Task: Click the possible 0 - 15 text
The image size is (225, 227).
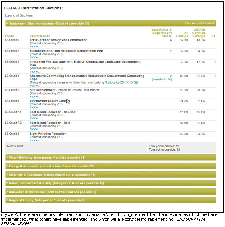Action: coord(162,80)
